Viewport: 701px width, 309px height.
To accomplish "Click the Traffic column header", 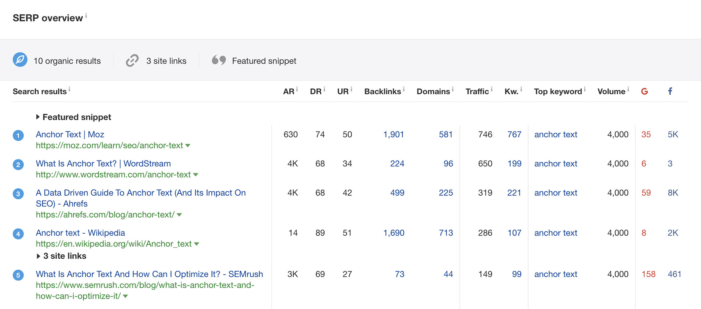I will [477, 91].
